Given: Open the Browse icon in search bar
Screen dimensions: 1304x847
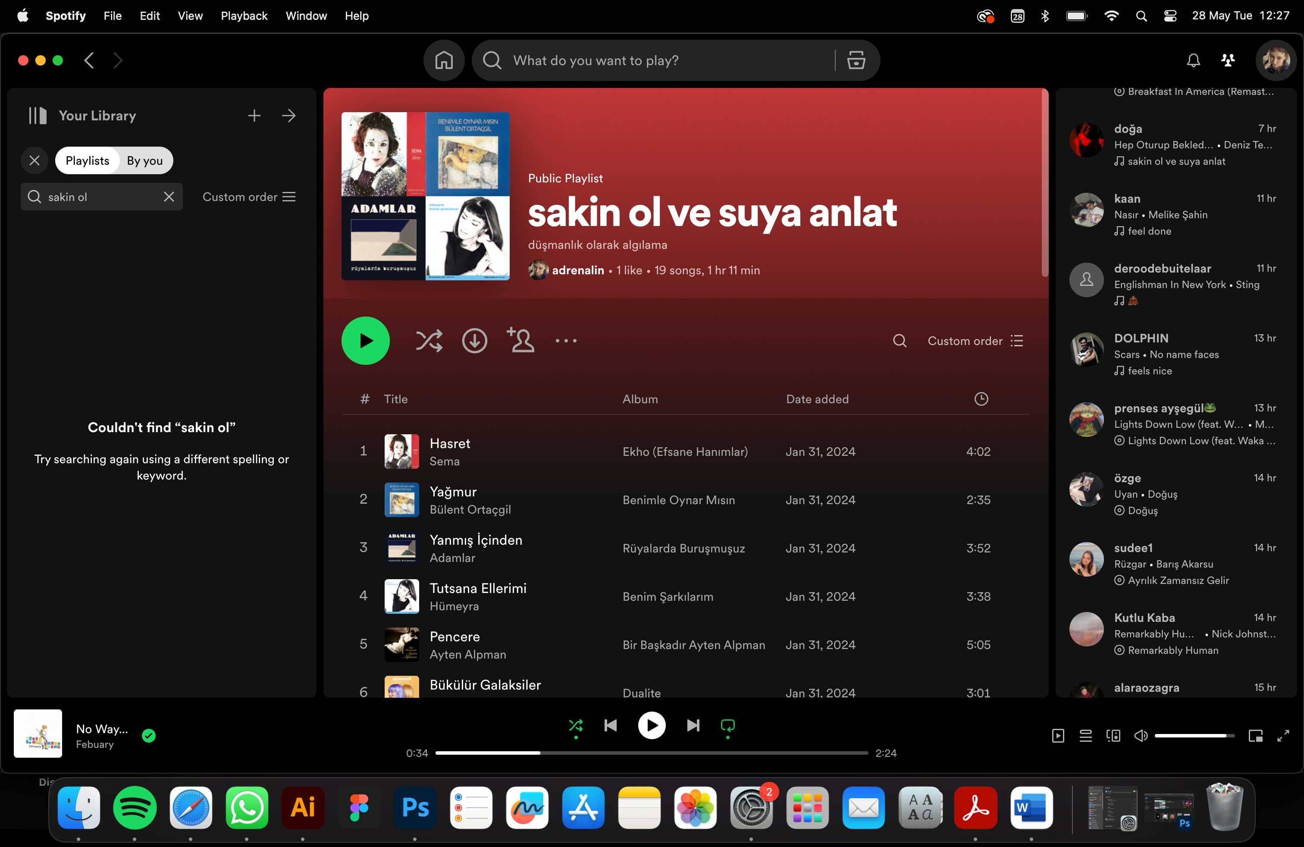Looking at the screenshot, I should [x=856, y=60].
